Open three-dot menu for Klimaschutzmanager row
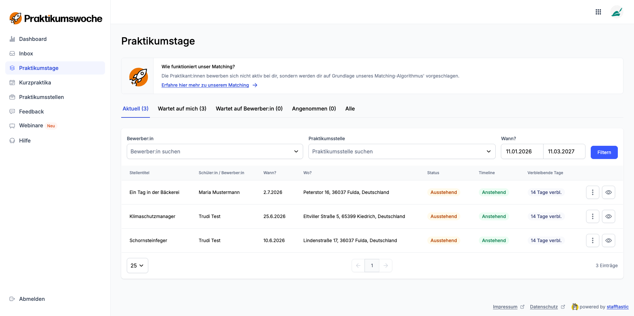Screen dimensions: 634x316 (592, 216)
